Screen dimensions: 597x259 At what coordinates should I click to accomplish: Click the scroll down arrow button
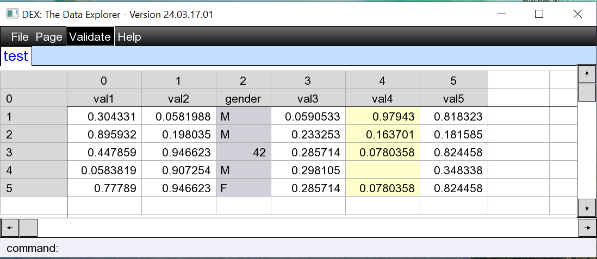[x=587, y=207]
